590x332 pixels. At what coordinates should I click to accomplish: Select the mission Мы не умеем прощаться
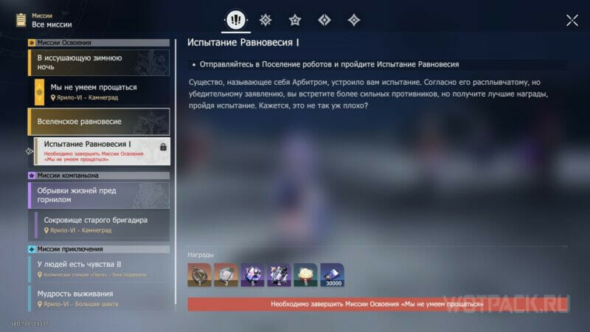[x=102, y=91]
